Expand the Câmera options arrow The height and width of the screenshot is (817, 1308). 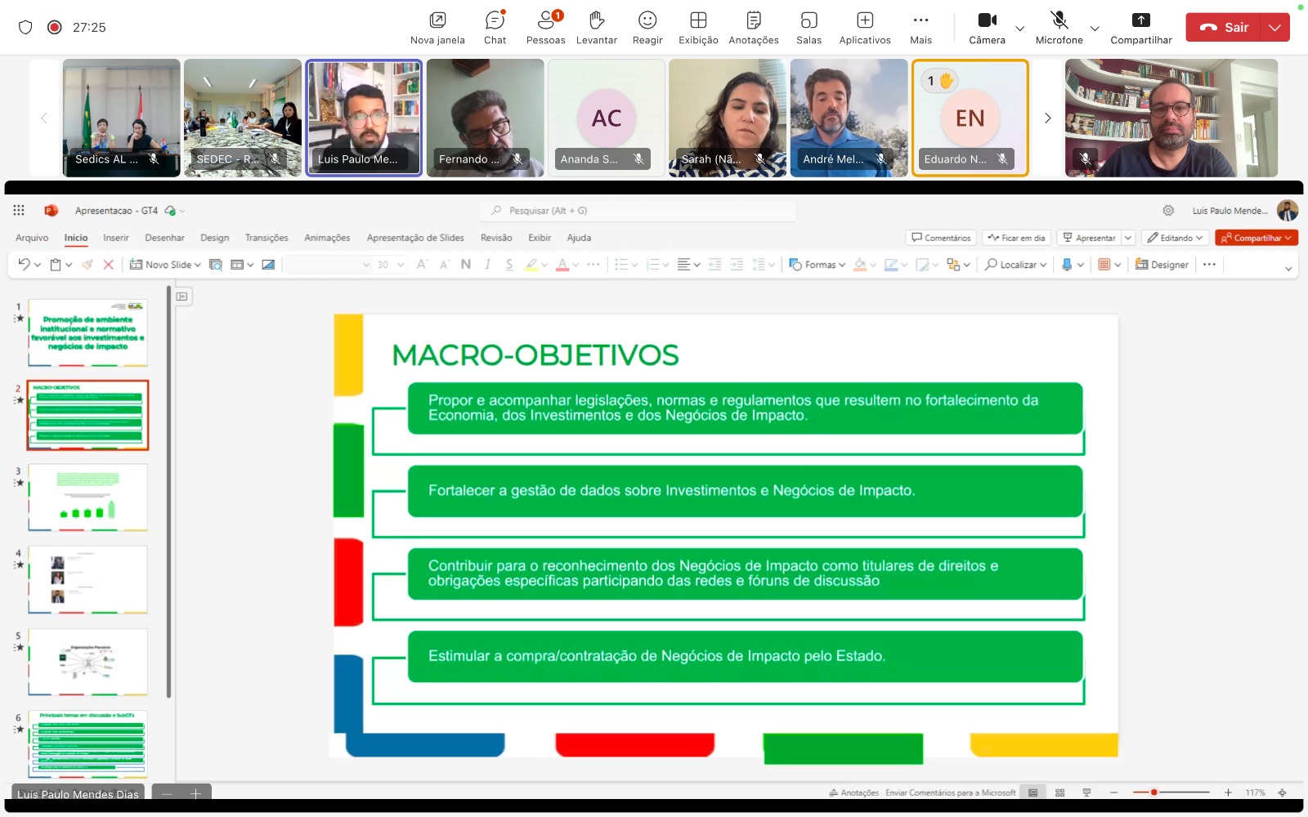coord(1019,28)
